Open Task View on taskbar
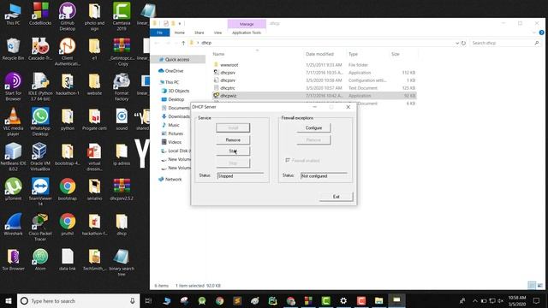Image resolution: width=548 pixels, height=308 pixels. (148, 300)
